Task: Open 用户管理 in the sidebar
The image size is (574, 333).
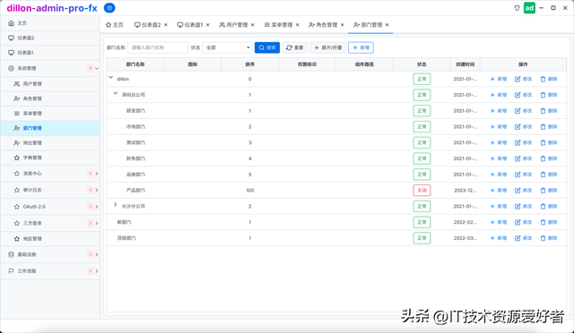Action: point(50,84)
